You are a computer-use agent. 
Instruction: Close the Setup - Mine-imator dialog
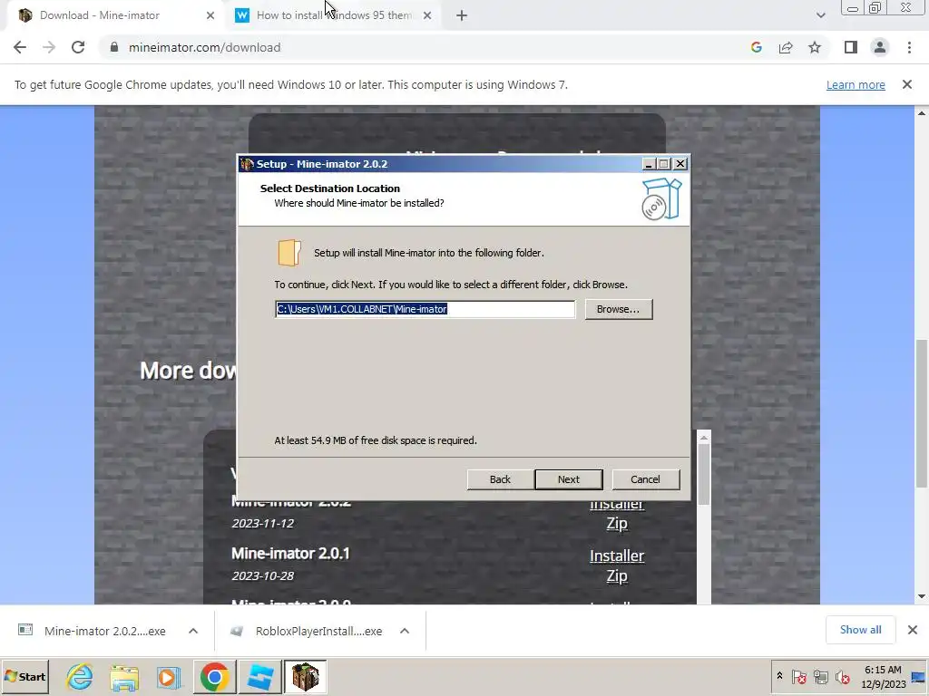pos(680,164)
